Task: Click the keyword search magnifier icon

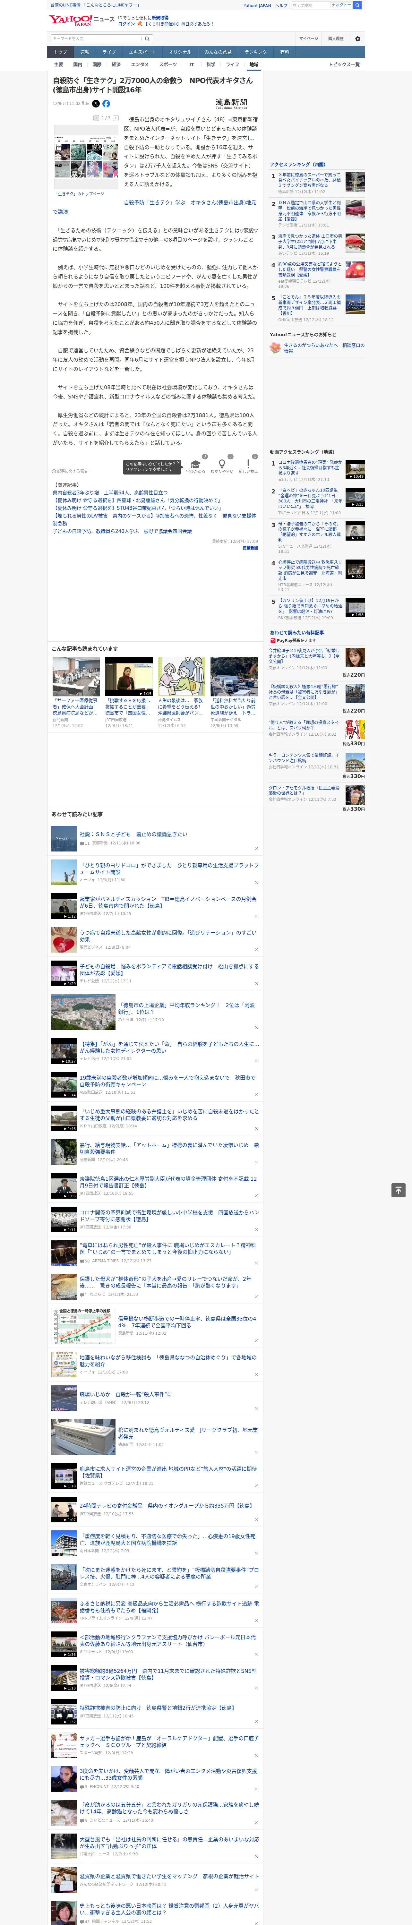Action: coord(147,39)
